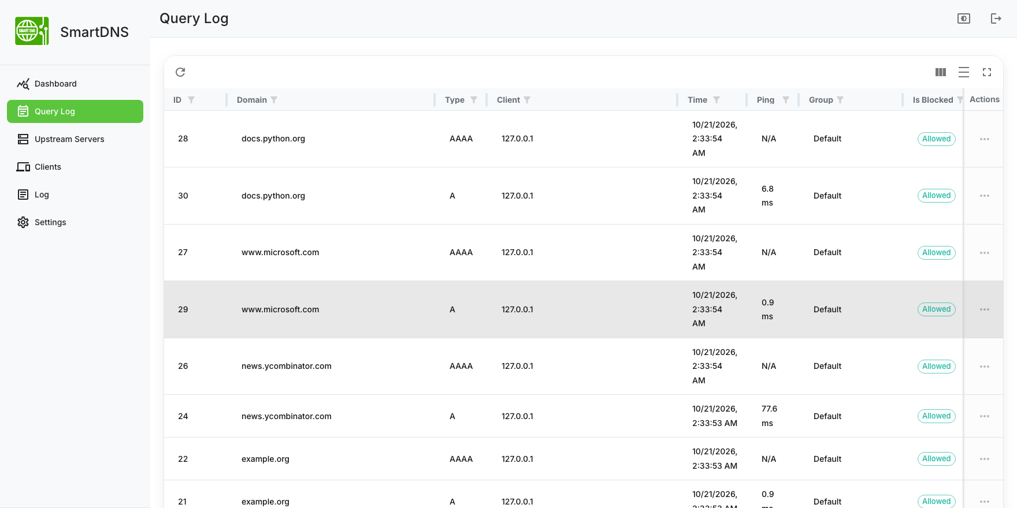
Task: Click Allowed badge for row 29
Action: tap(936, 309)
